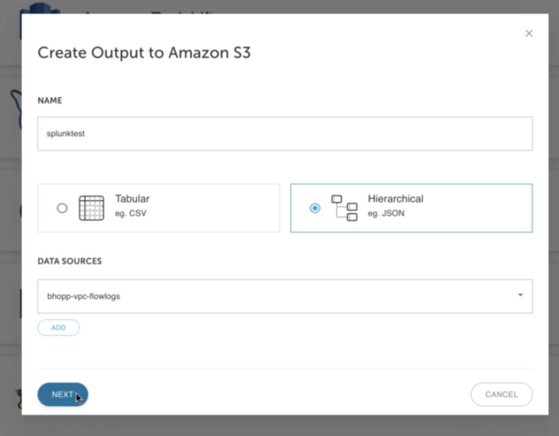The image size is (559, 436).
Task: Click the 'Tabular' option label
Action: [132, 199]
